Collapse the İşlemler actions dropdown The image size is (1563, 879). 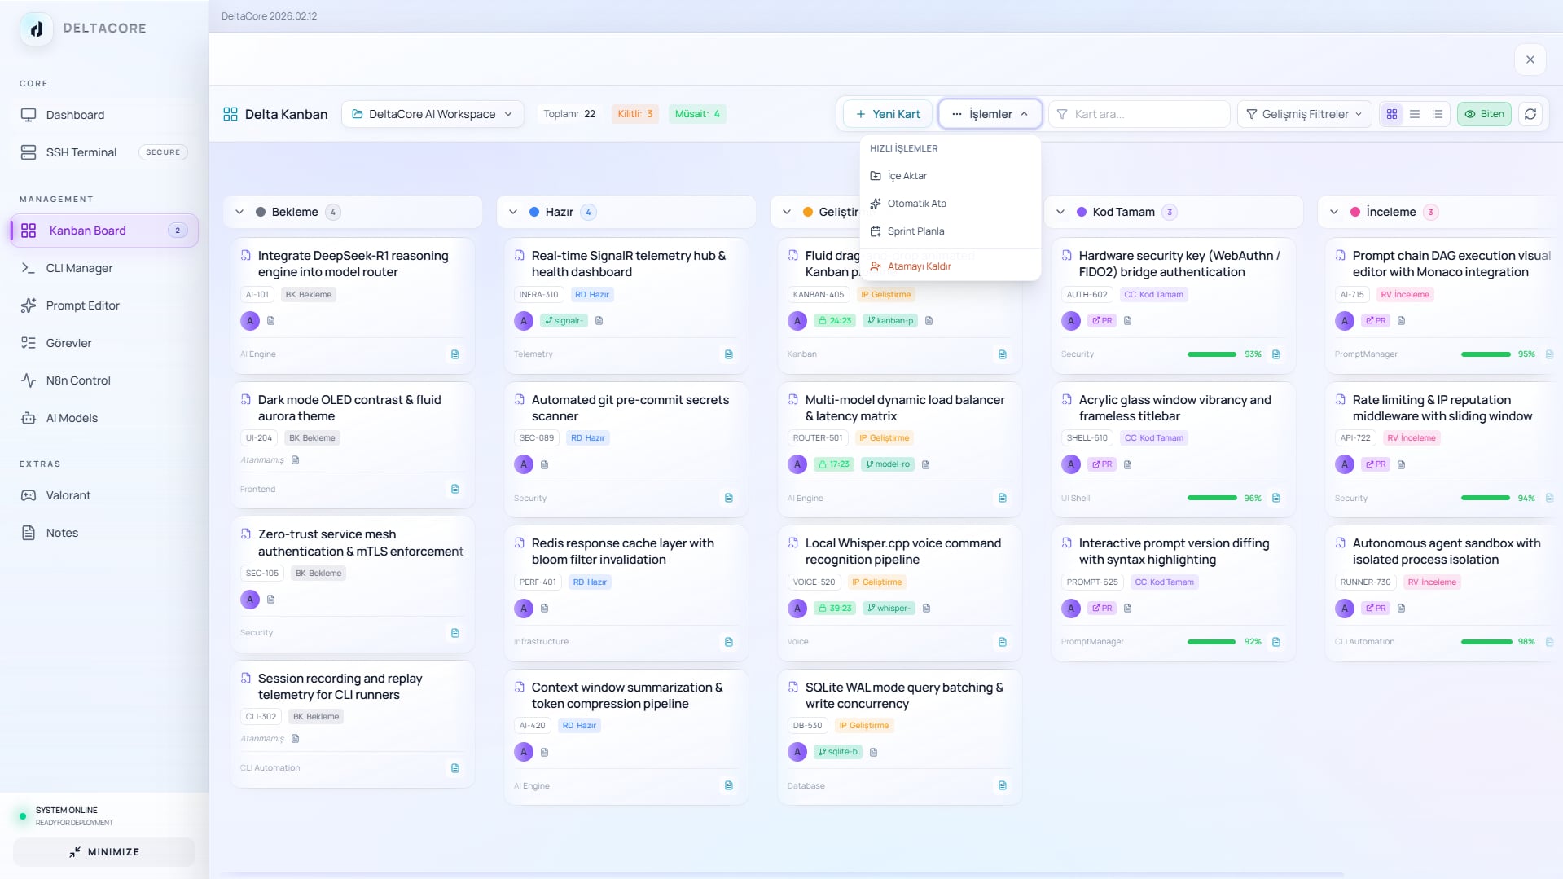coord(990,114)
